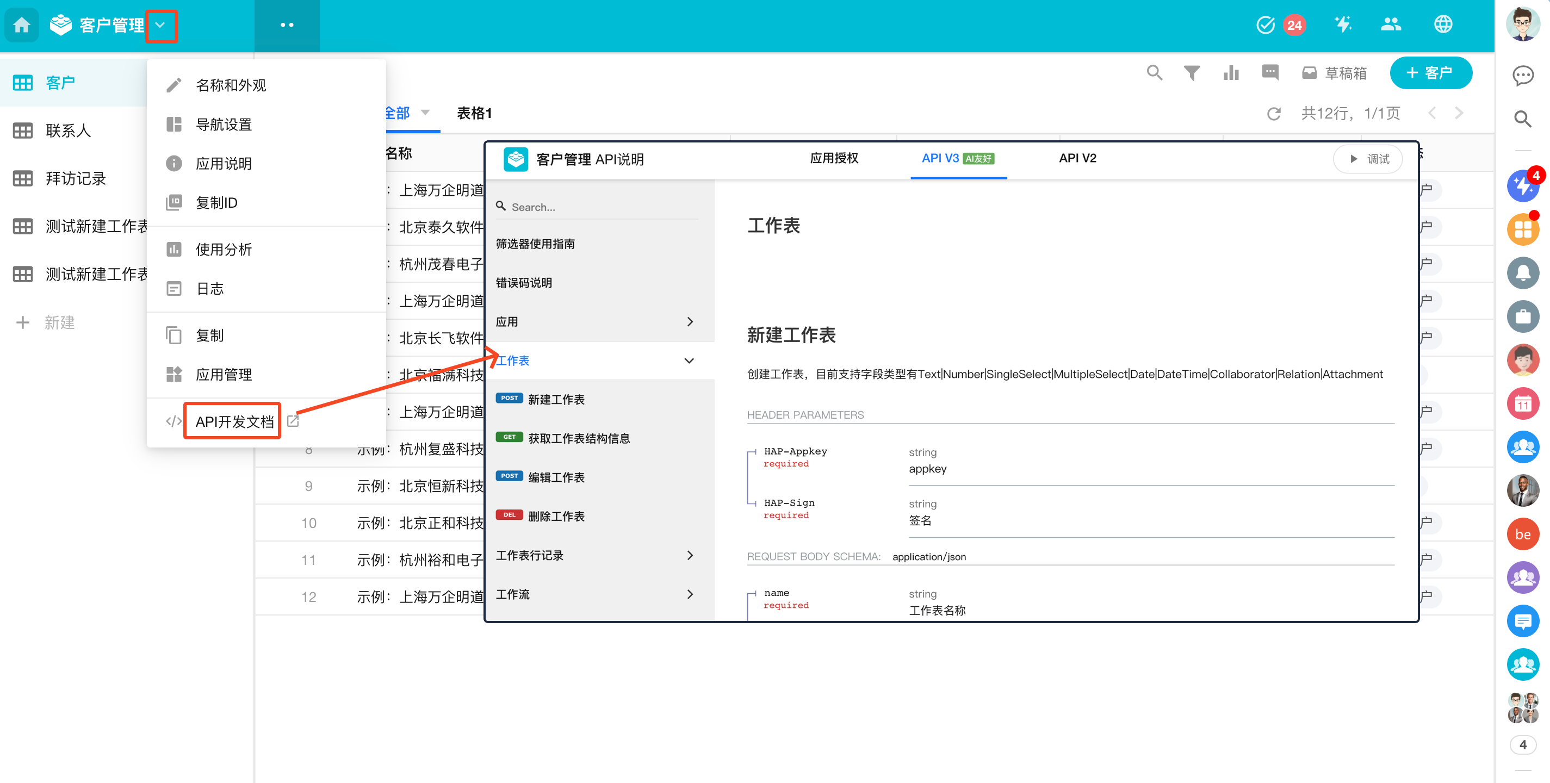Open the global language globe icon
The height and width of the screenshot is (783, 1550).
click(x=1443, y=24)
